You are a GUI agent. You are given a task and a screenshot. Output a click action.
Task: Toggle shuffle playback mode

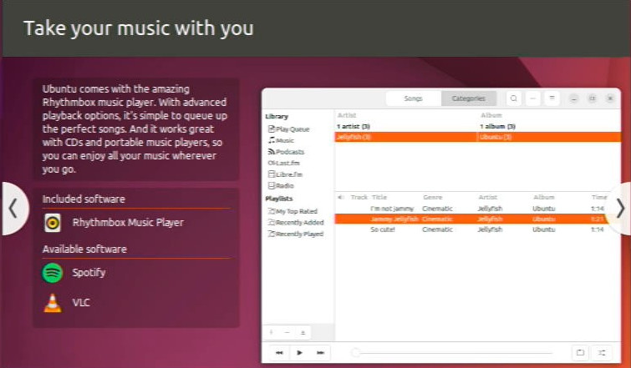tap(602, 353)
